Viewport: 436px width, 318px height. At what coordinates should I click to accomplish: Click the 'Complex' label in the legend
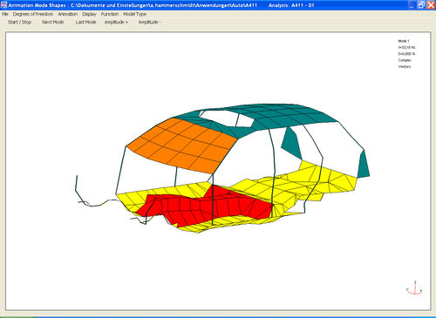point(405,60)
